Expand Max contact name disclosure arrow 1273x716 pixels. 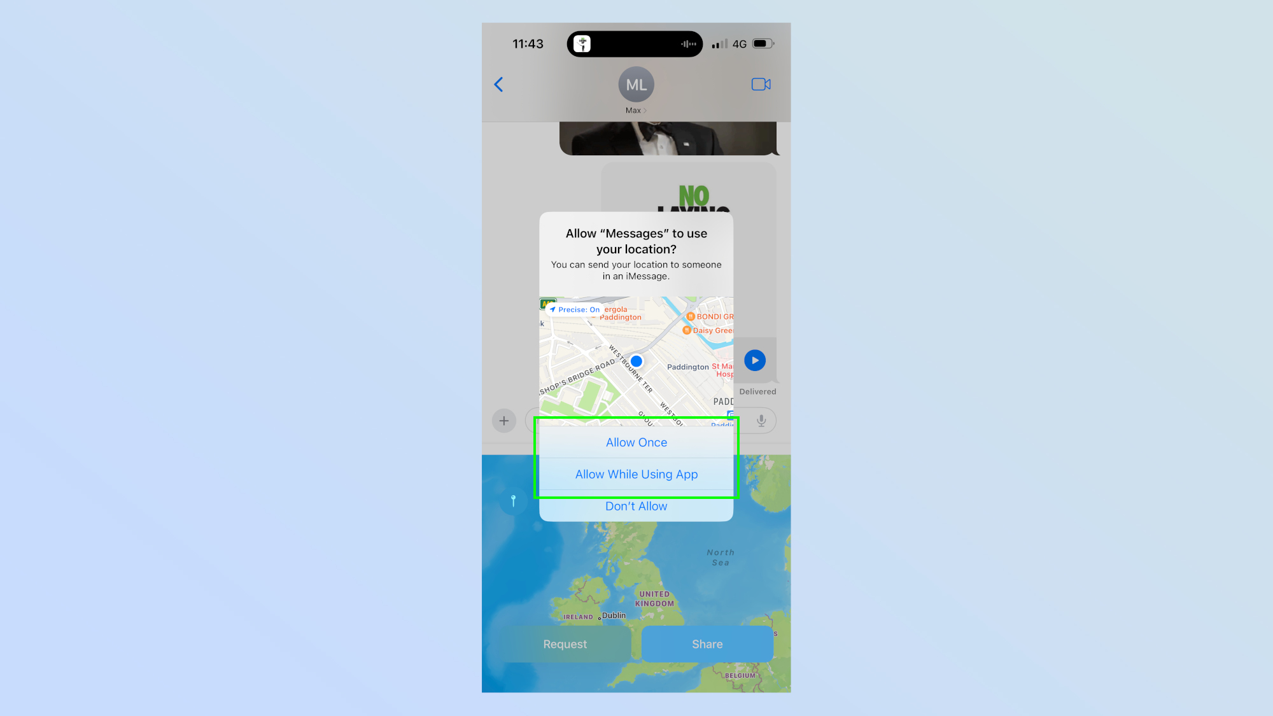(x=645, y=110)
